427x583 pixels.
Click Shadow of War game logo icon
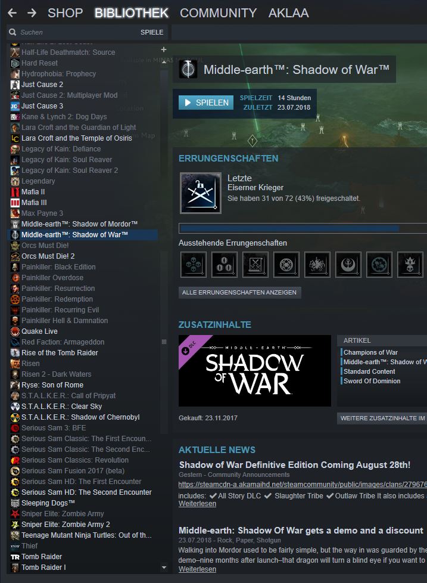coord(188,69)
